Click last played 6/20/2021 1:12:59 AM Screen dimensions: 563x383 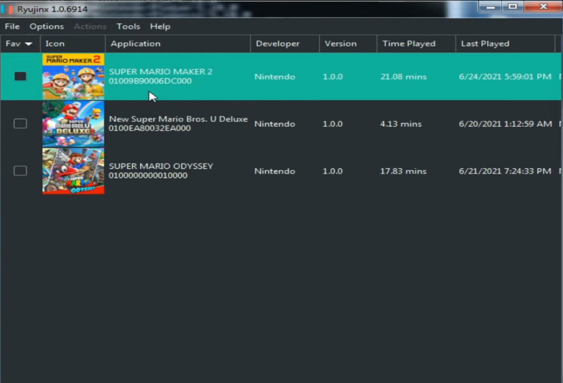click(505, 124)
